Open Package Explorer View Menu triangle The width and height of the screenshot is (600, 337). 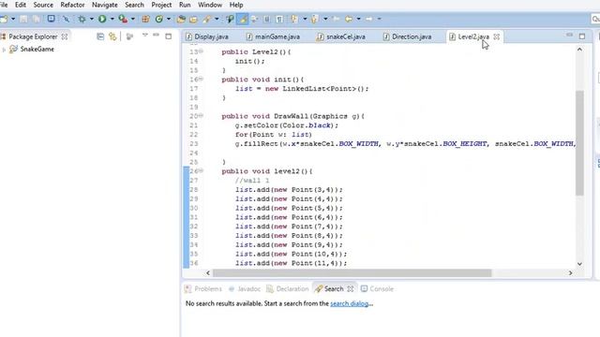[x=145, y=36]
